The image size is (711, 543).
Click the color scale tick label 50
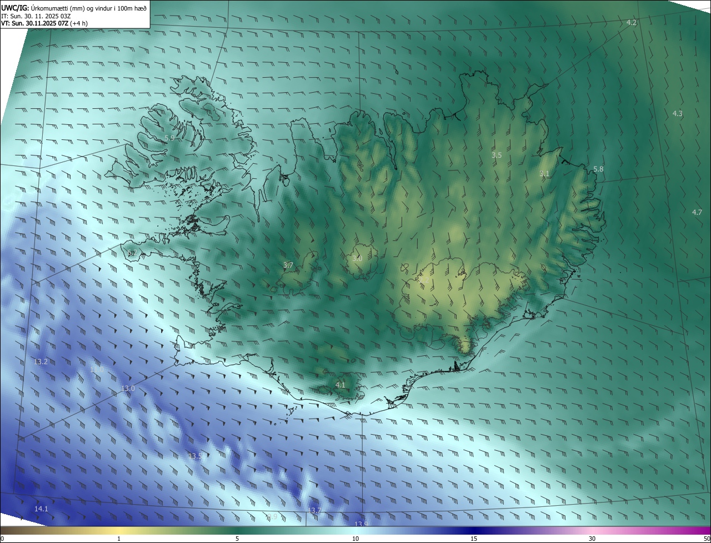[707, 539]
